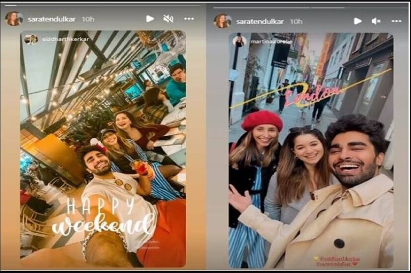
Task: Open more options on Happy Weekend story
Action: [189, 19]
